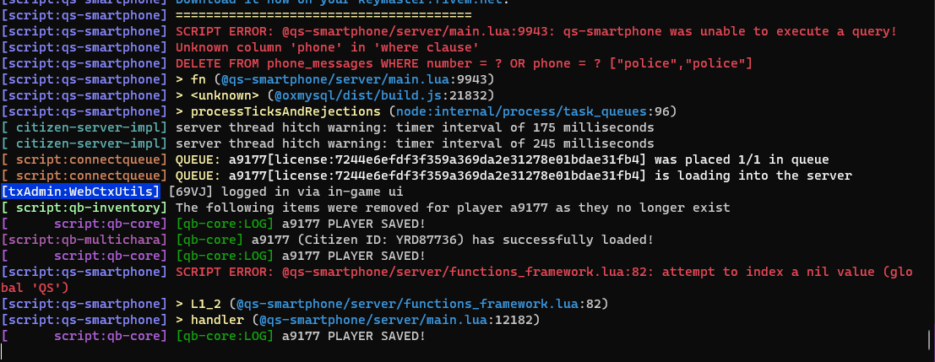This screenshot has width=935, height=362.
Task: Select the DELETE FROM phone_messages query line
Action: pos(464,63)
